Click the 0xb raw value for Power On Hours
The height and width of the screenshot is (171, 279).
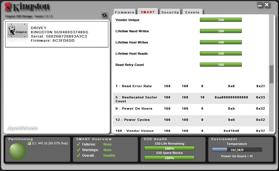pos(231,108)
